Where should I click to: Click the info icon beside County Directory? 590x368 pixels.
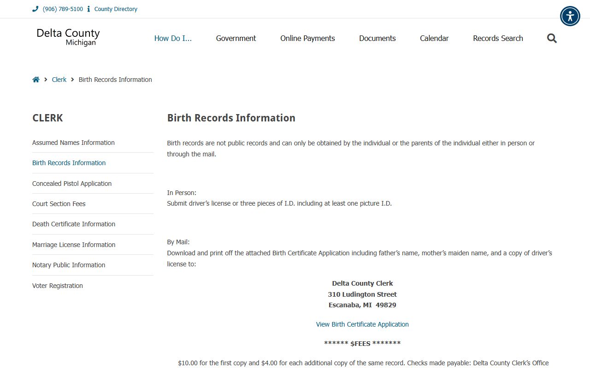point(88,9)
